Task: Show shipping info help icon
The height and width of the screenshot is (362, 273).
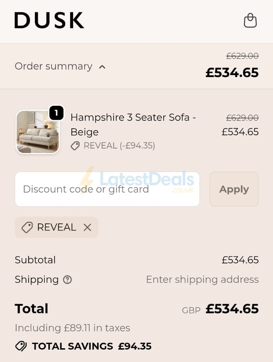Action: click(x=67, y=280)
